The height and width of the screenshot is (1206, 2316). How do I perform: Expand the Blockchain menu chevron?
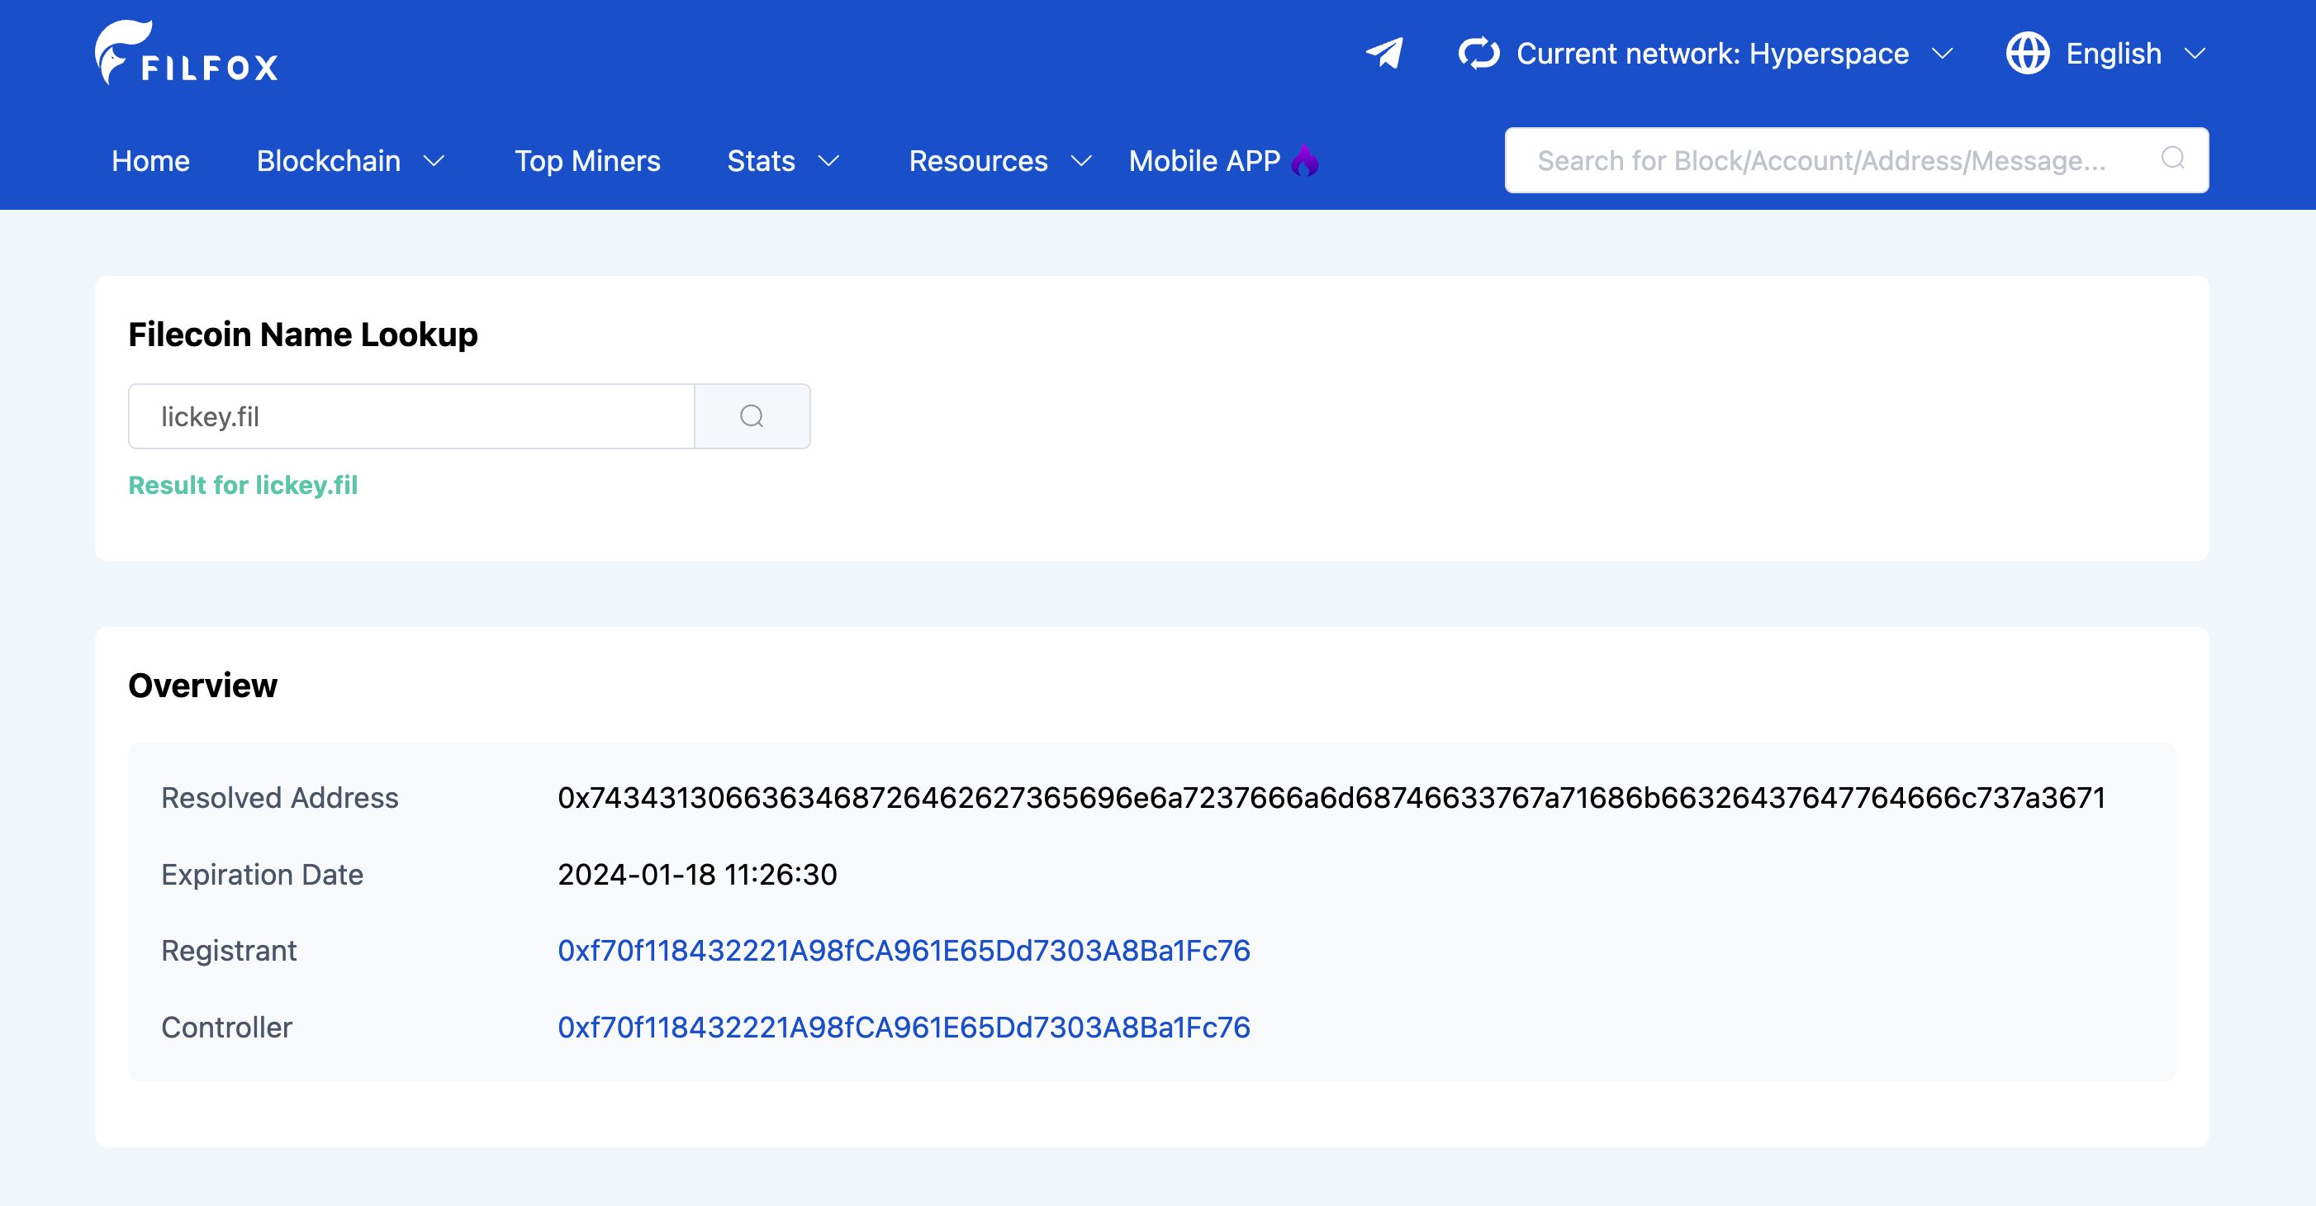tap(434, 161)
